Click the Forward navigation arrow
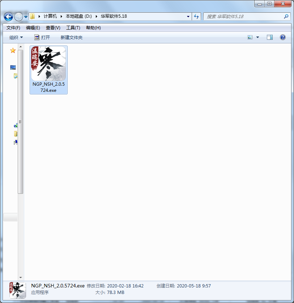The image size is (294, 303). click(18, 17)
